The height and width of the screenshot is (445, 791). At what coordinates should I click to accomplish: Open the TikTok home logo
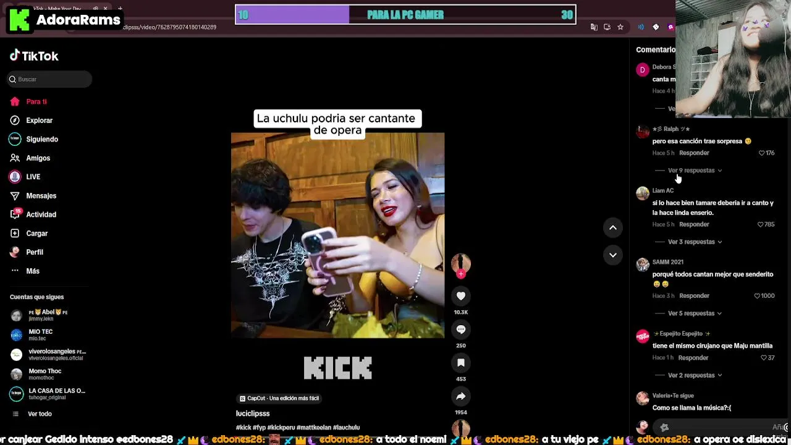[34, 56]
